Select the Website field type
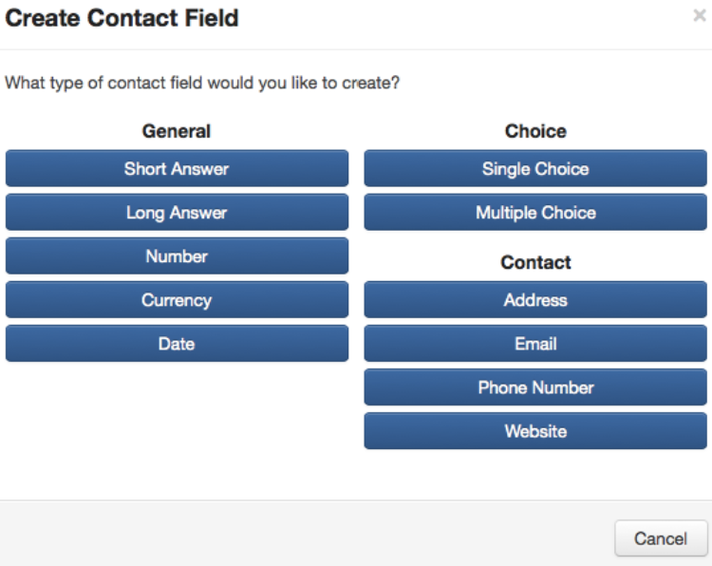This screenshot has height=566, width=712. 535,431
